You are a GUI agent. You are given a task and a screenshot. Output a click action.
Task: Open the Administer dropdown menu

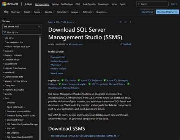tap(63, 12)
